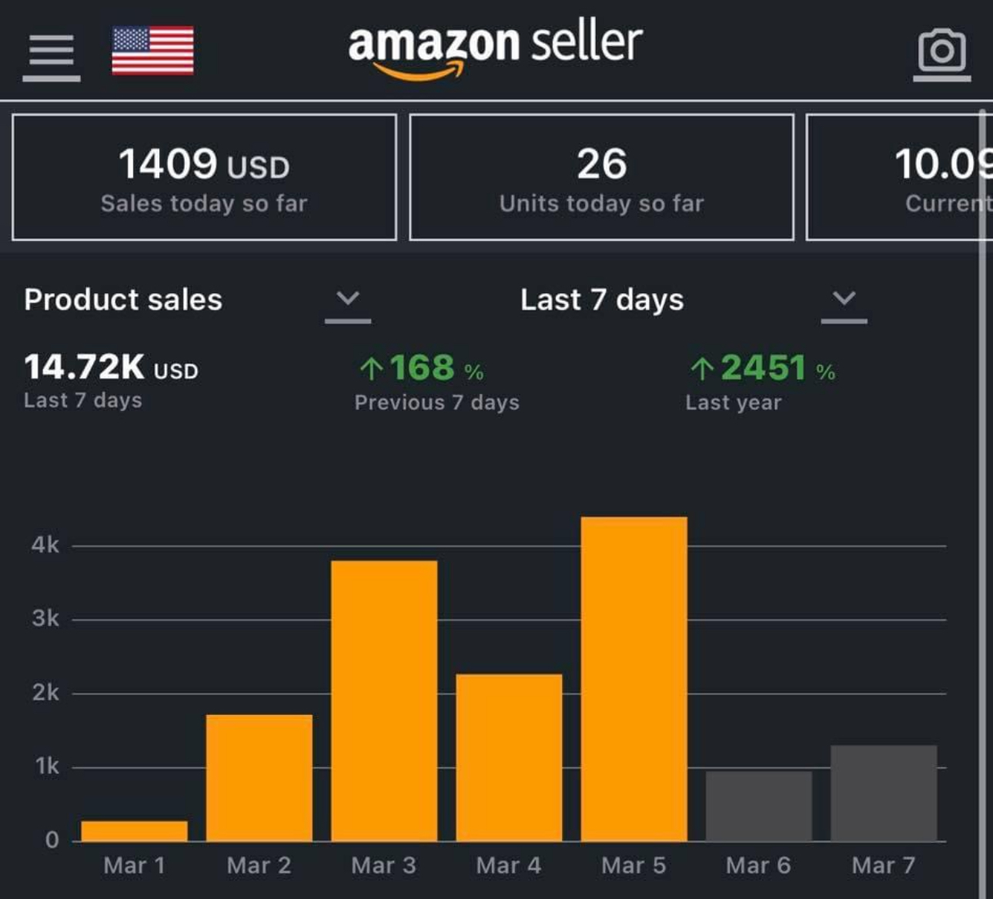Viewport: 993px width, 899px height.
Task: Select the gray Mar 6 bar
Action: tap(758, 806)
